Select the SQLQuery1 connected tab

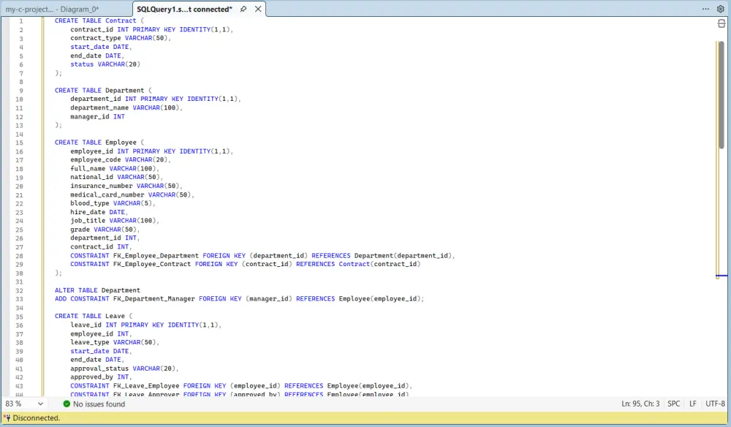pos(185,9)
